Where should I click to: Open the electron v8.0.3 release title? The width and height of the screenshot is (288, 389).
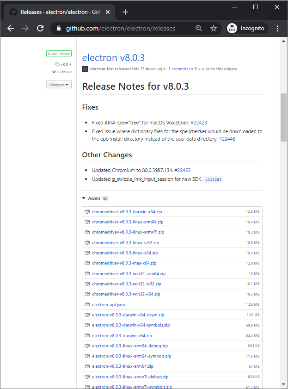113,57
